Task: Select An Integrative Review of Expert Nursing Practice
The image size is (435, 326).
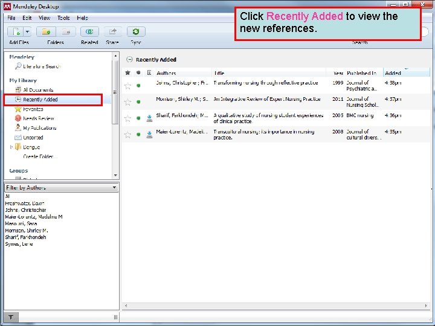Action: [267, 99]
